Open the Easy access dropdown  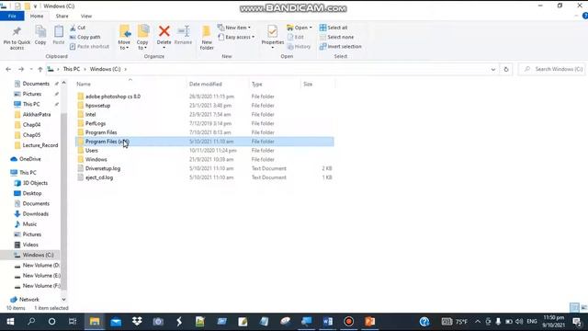pyautogui.click(x=237, y=37)
